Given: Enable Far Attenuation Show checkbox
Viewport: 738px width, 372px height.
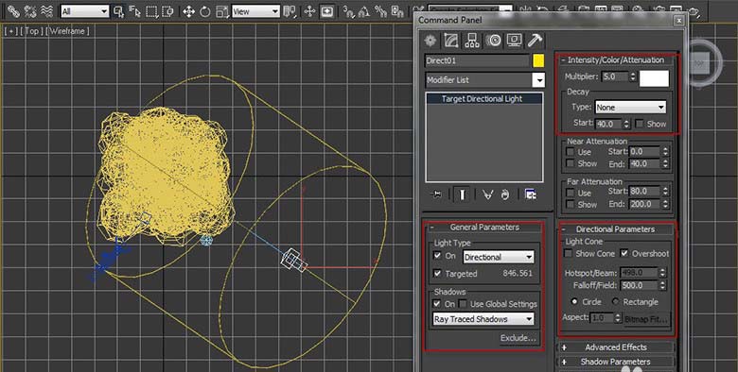Looking at the screenshot, I should [570, 204].
